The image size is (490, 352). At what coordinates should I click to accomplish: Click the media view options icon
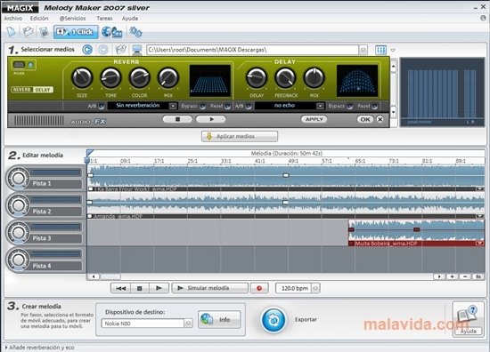[380, 50]
